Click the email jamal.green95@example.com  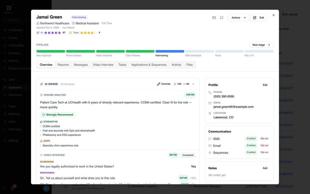tap(234, 107)
